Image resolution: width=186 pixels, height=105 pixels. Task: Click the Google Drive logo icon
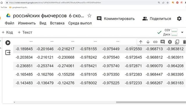coord(8,15)
